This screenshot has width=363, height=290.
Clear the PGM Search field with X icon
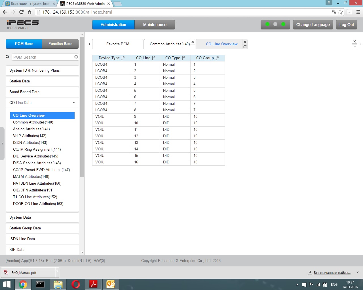coord(76,57)
